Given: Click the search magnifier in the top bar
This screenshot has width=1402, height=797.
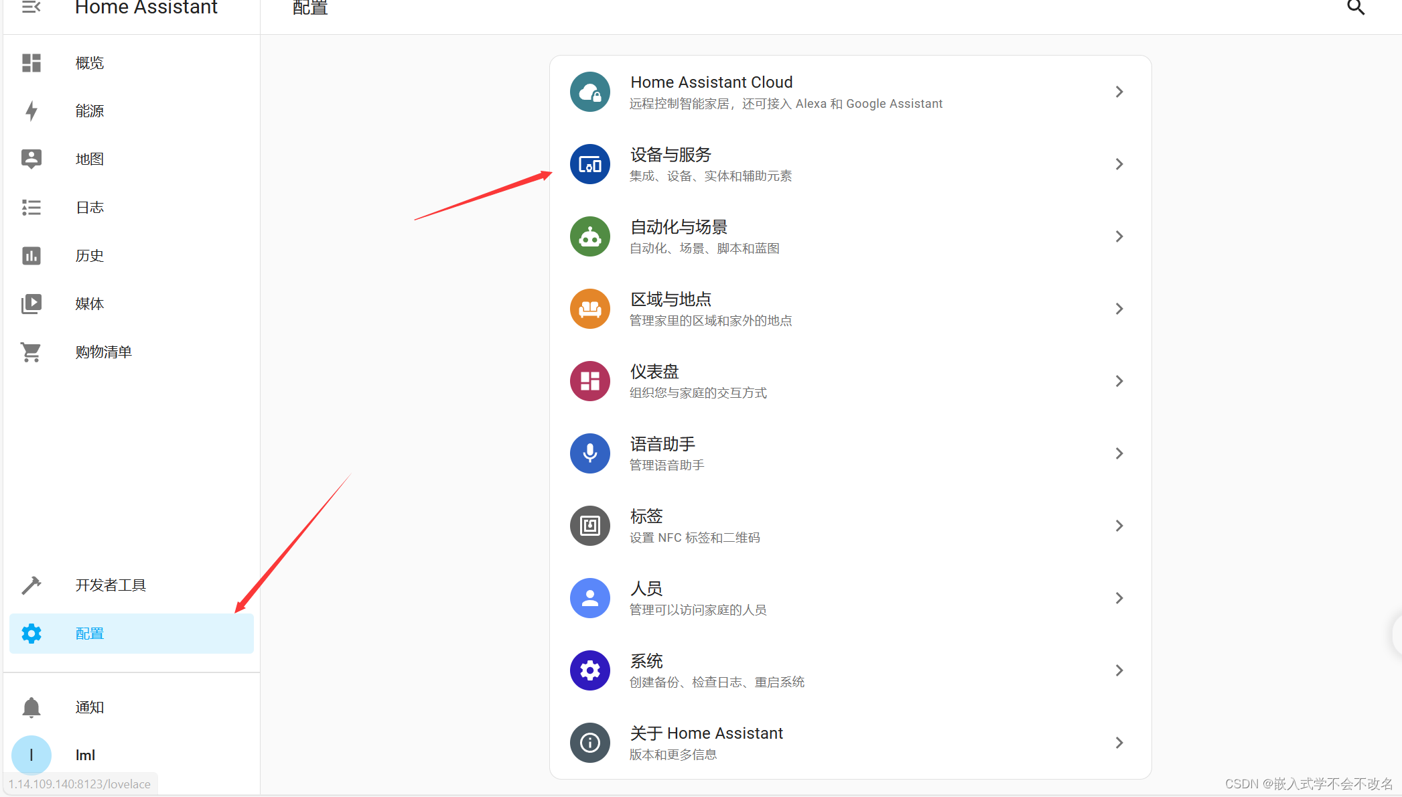Looking at the screenshot, I should pos(1356,7).
